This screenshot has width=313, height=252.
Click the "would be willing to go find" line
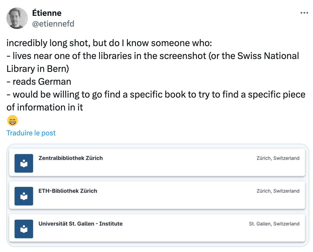[156, 94]
